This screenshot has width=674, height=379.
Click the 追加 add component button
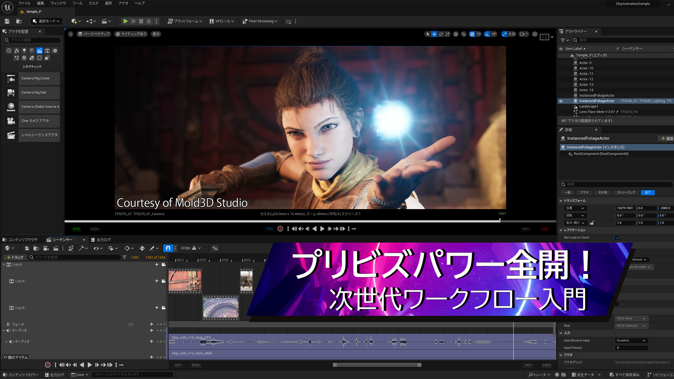[x=667, y=138]
